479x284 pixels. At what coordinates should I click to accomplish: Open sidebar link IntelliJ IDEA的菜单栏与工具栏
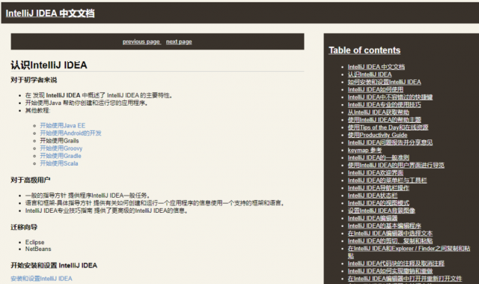(387, 181)
